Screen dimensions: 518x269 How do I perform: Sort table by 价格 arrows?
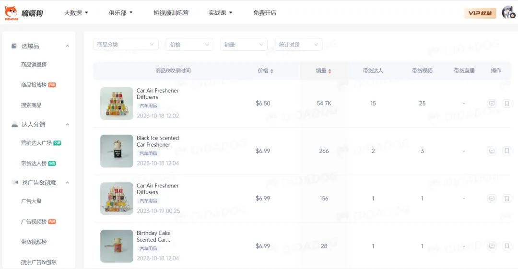[271, 70]
